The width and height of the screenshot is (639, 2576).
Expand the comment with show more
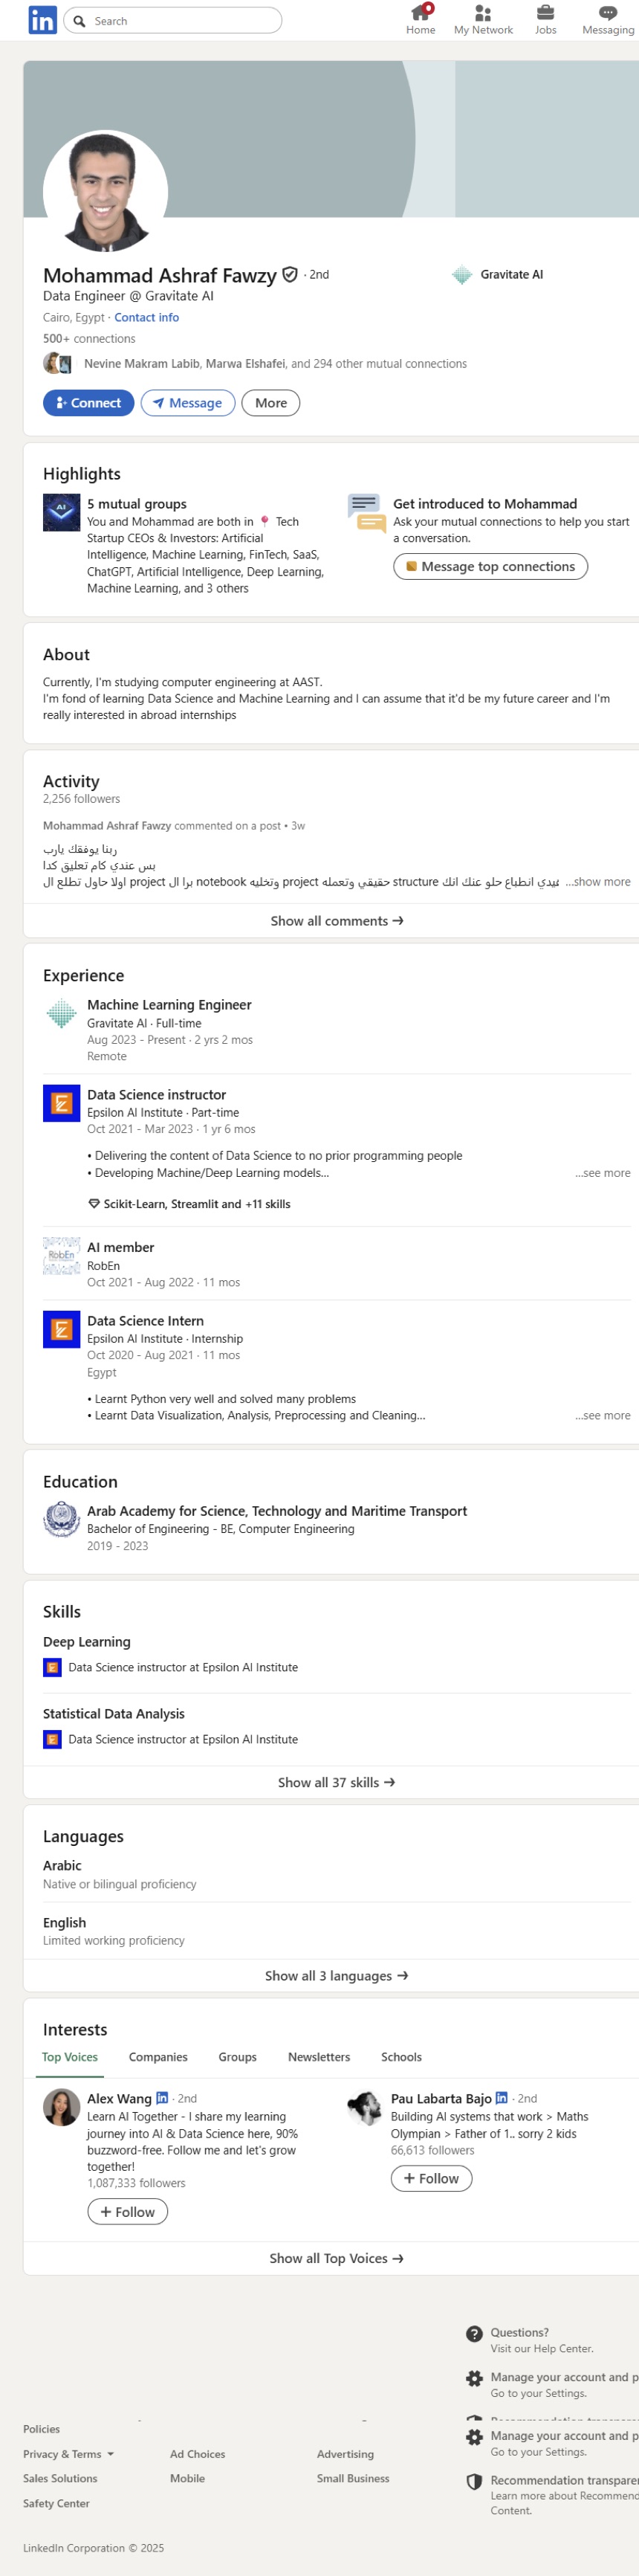point(597,882)
